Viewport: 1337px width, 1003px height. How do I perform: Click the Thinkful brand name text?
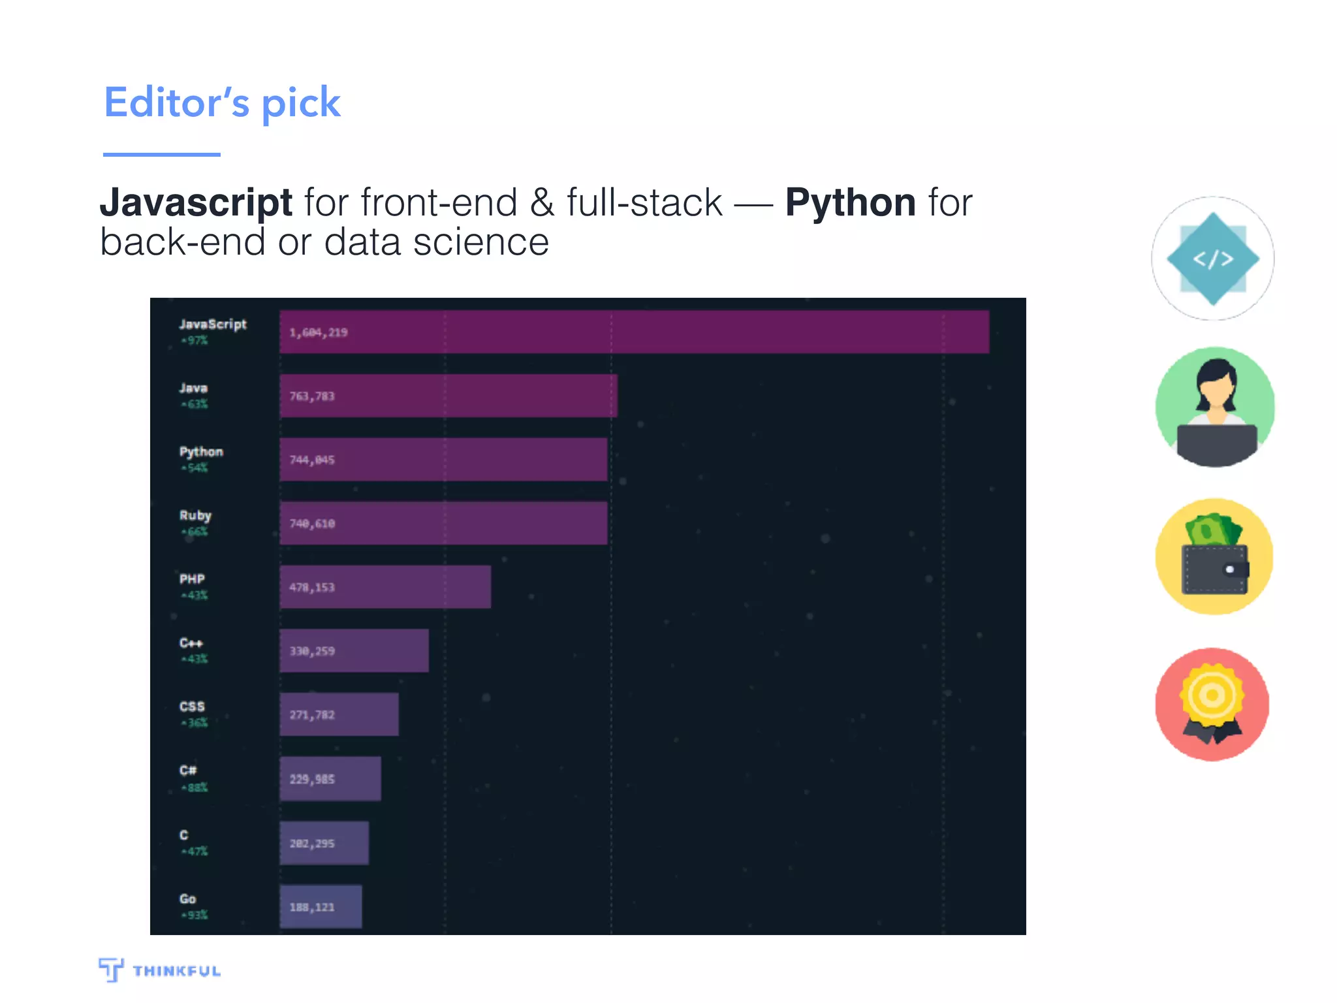[x=177, y=971]
